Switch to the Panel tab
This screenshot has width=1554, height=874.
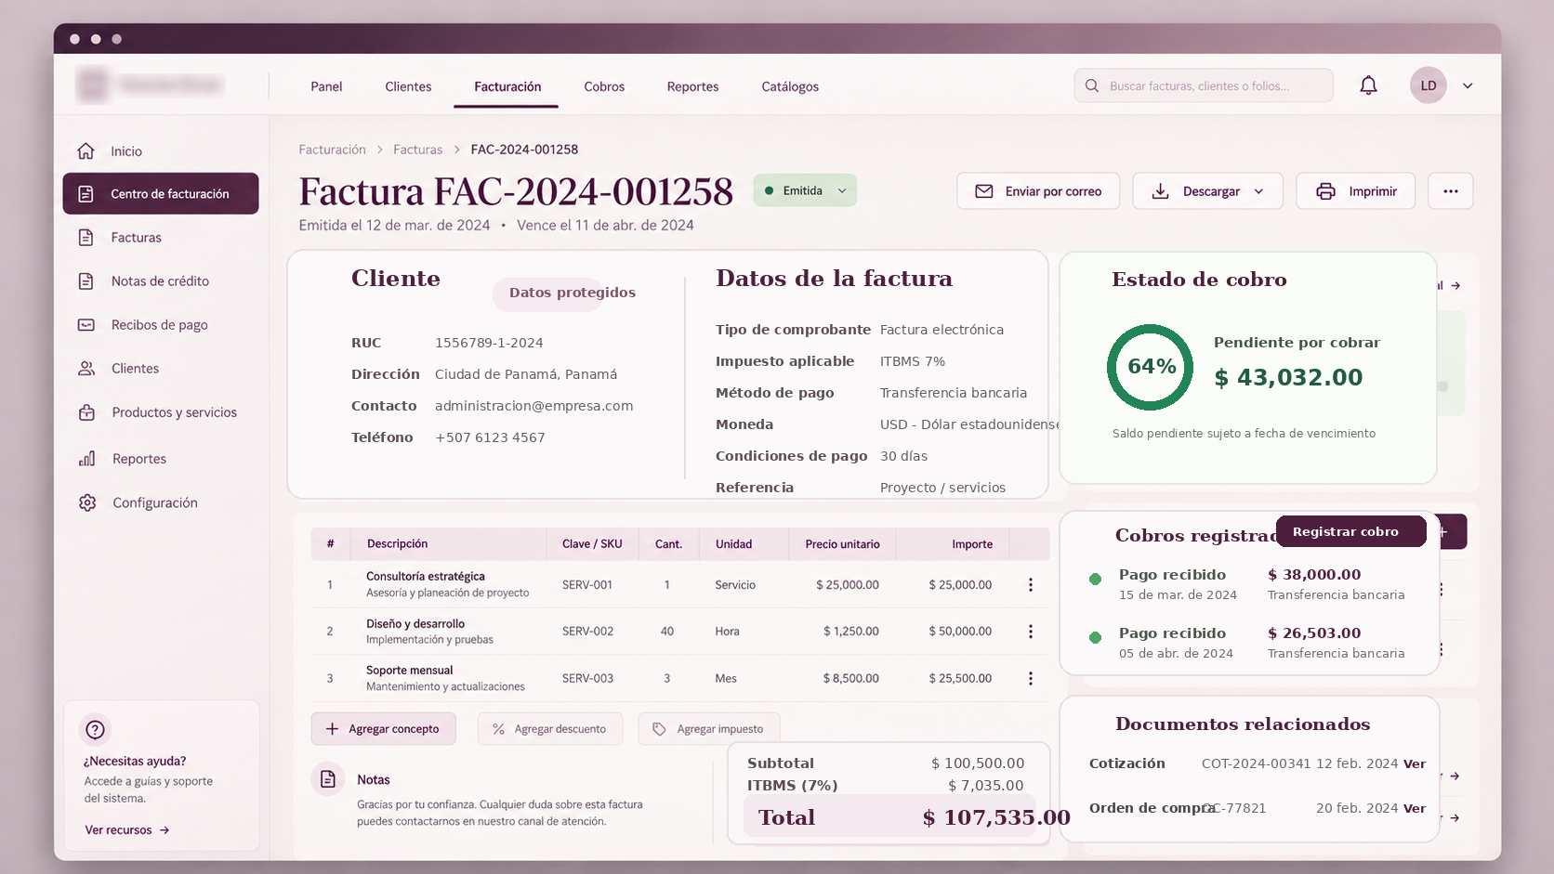pyautogui.click(x=326, y=86)
